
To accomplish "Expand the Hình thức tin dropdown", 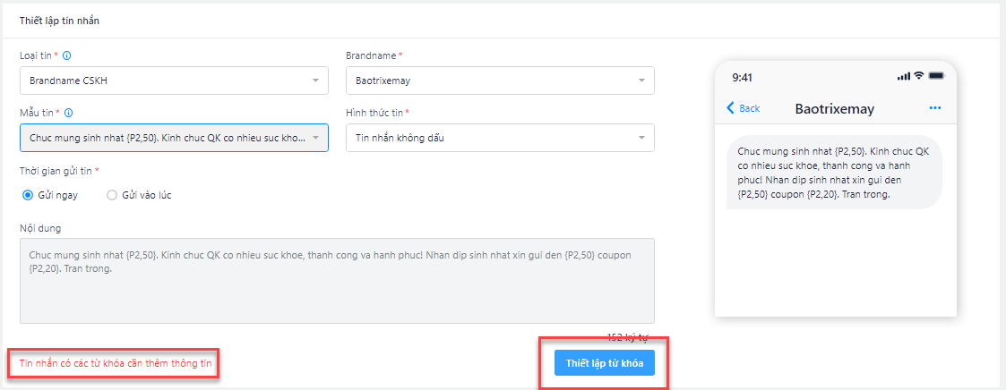I will click(x=500, y=138).
